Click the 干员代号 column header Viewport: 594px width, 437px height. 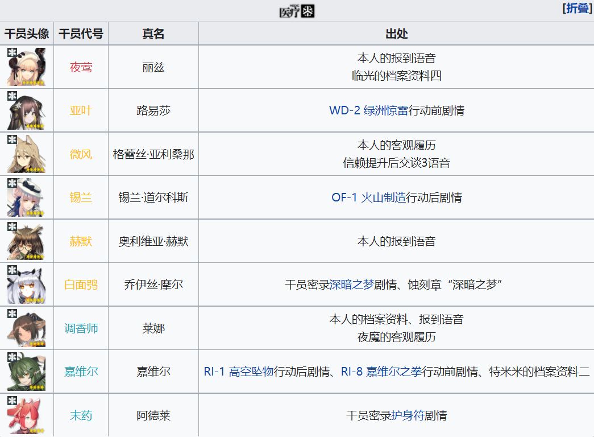[81, 34]
